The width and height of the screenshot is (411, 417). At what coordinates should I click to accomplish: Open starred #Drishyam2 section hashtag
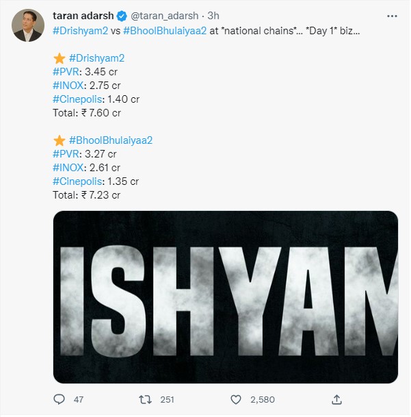(96, 58)
